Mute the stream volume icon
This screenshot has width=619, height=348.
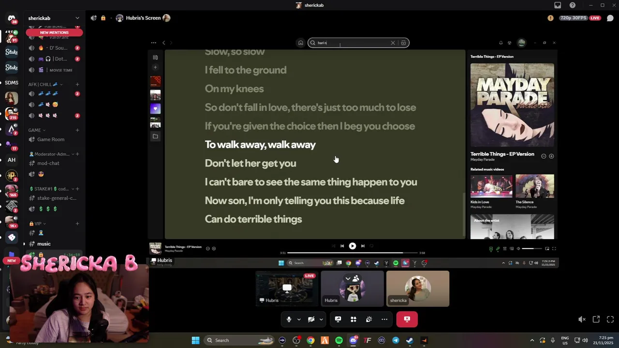[x=582, y=319]
